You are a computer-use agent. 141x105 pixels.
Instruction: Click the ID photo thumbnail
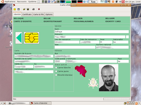[109, 78]
